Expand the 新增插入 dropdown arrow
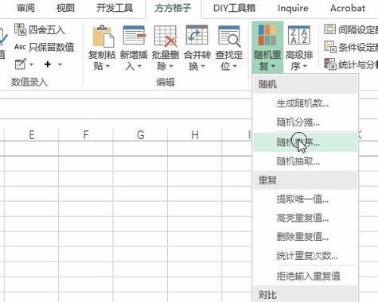Image resolution: width=378 pixels, height=302 pixels. coord(139,66)
